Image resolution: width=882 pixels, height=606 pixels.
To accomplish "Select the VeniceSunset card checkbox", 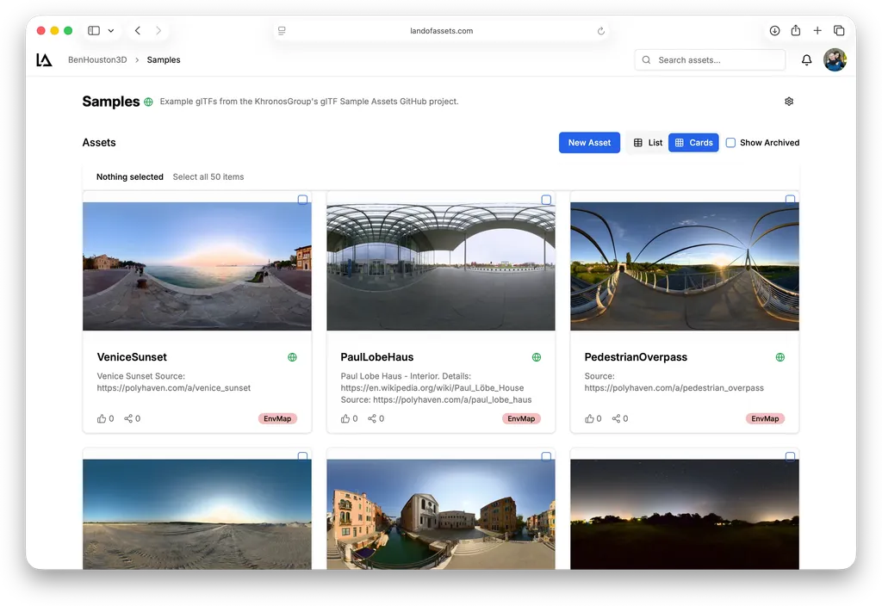I will (x=302, y=200).
